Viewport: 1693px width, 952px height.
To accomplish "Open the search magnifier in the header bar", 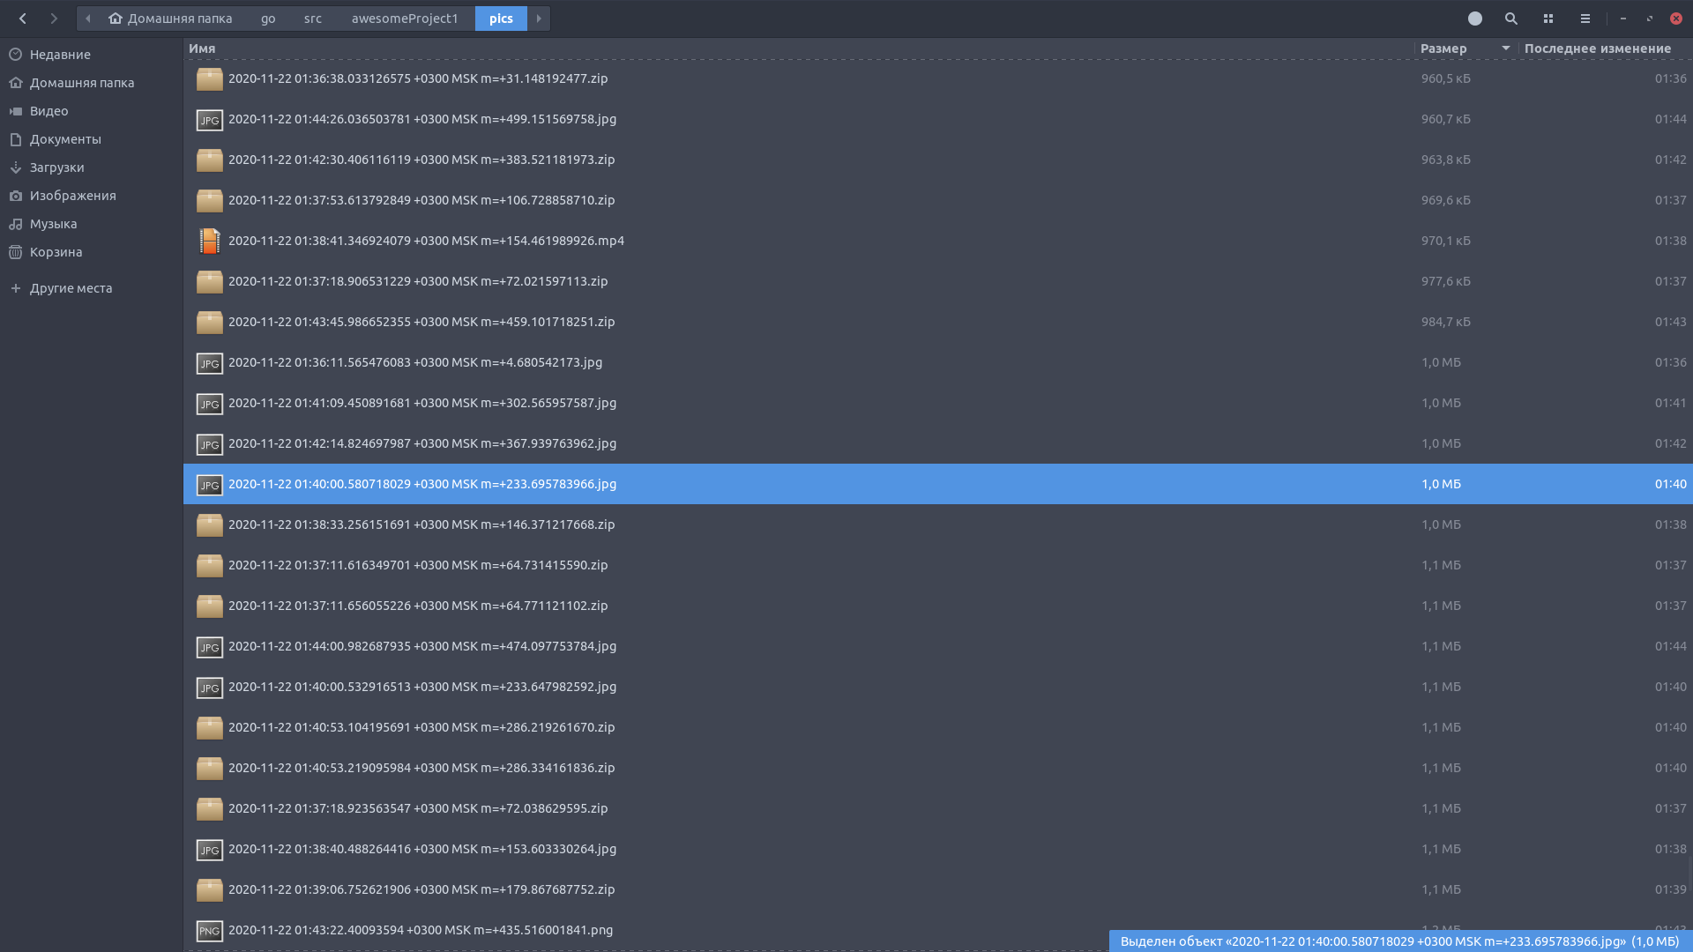I will [x=1510, y=19].
